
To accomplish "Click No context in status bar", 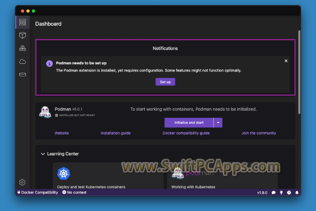I will coord(74,193).
